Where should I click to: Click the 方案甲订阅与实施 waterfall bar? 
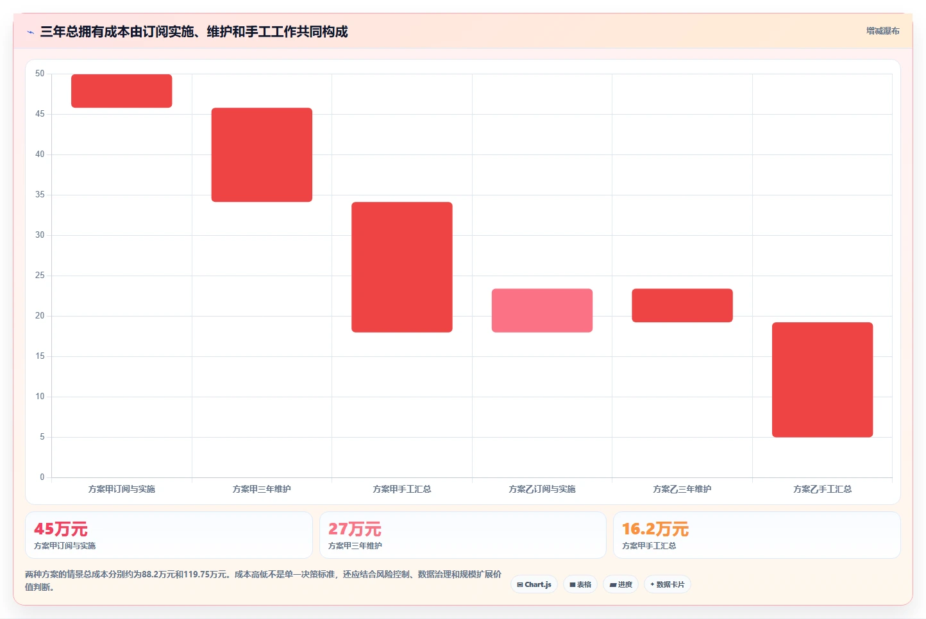pyautogui.click(x=122, y=91)
